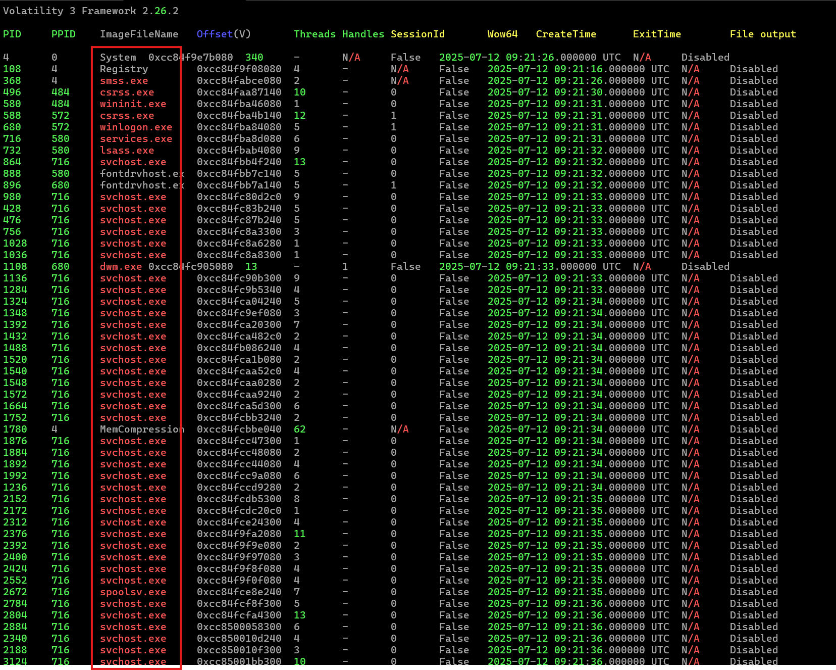Screen dimensions: 836x670
Task: Click the create time in the spoolsv.exe row
Action: [578, 592]
